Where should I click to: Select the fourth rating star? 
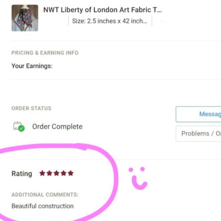[x=64, y=173]
